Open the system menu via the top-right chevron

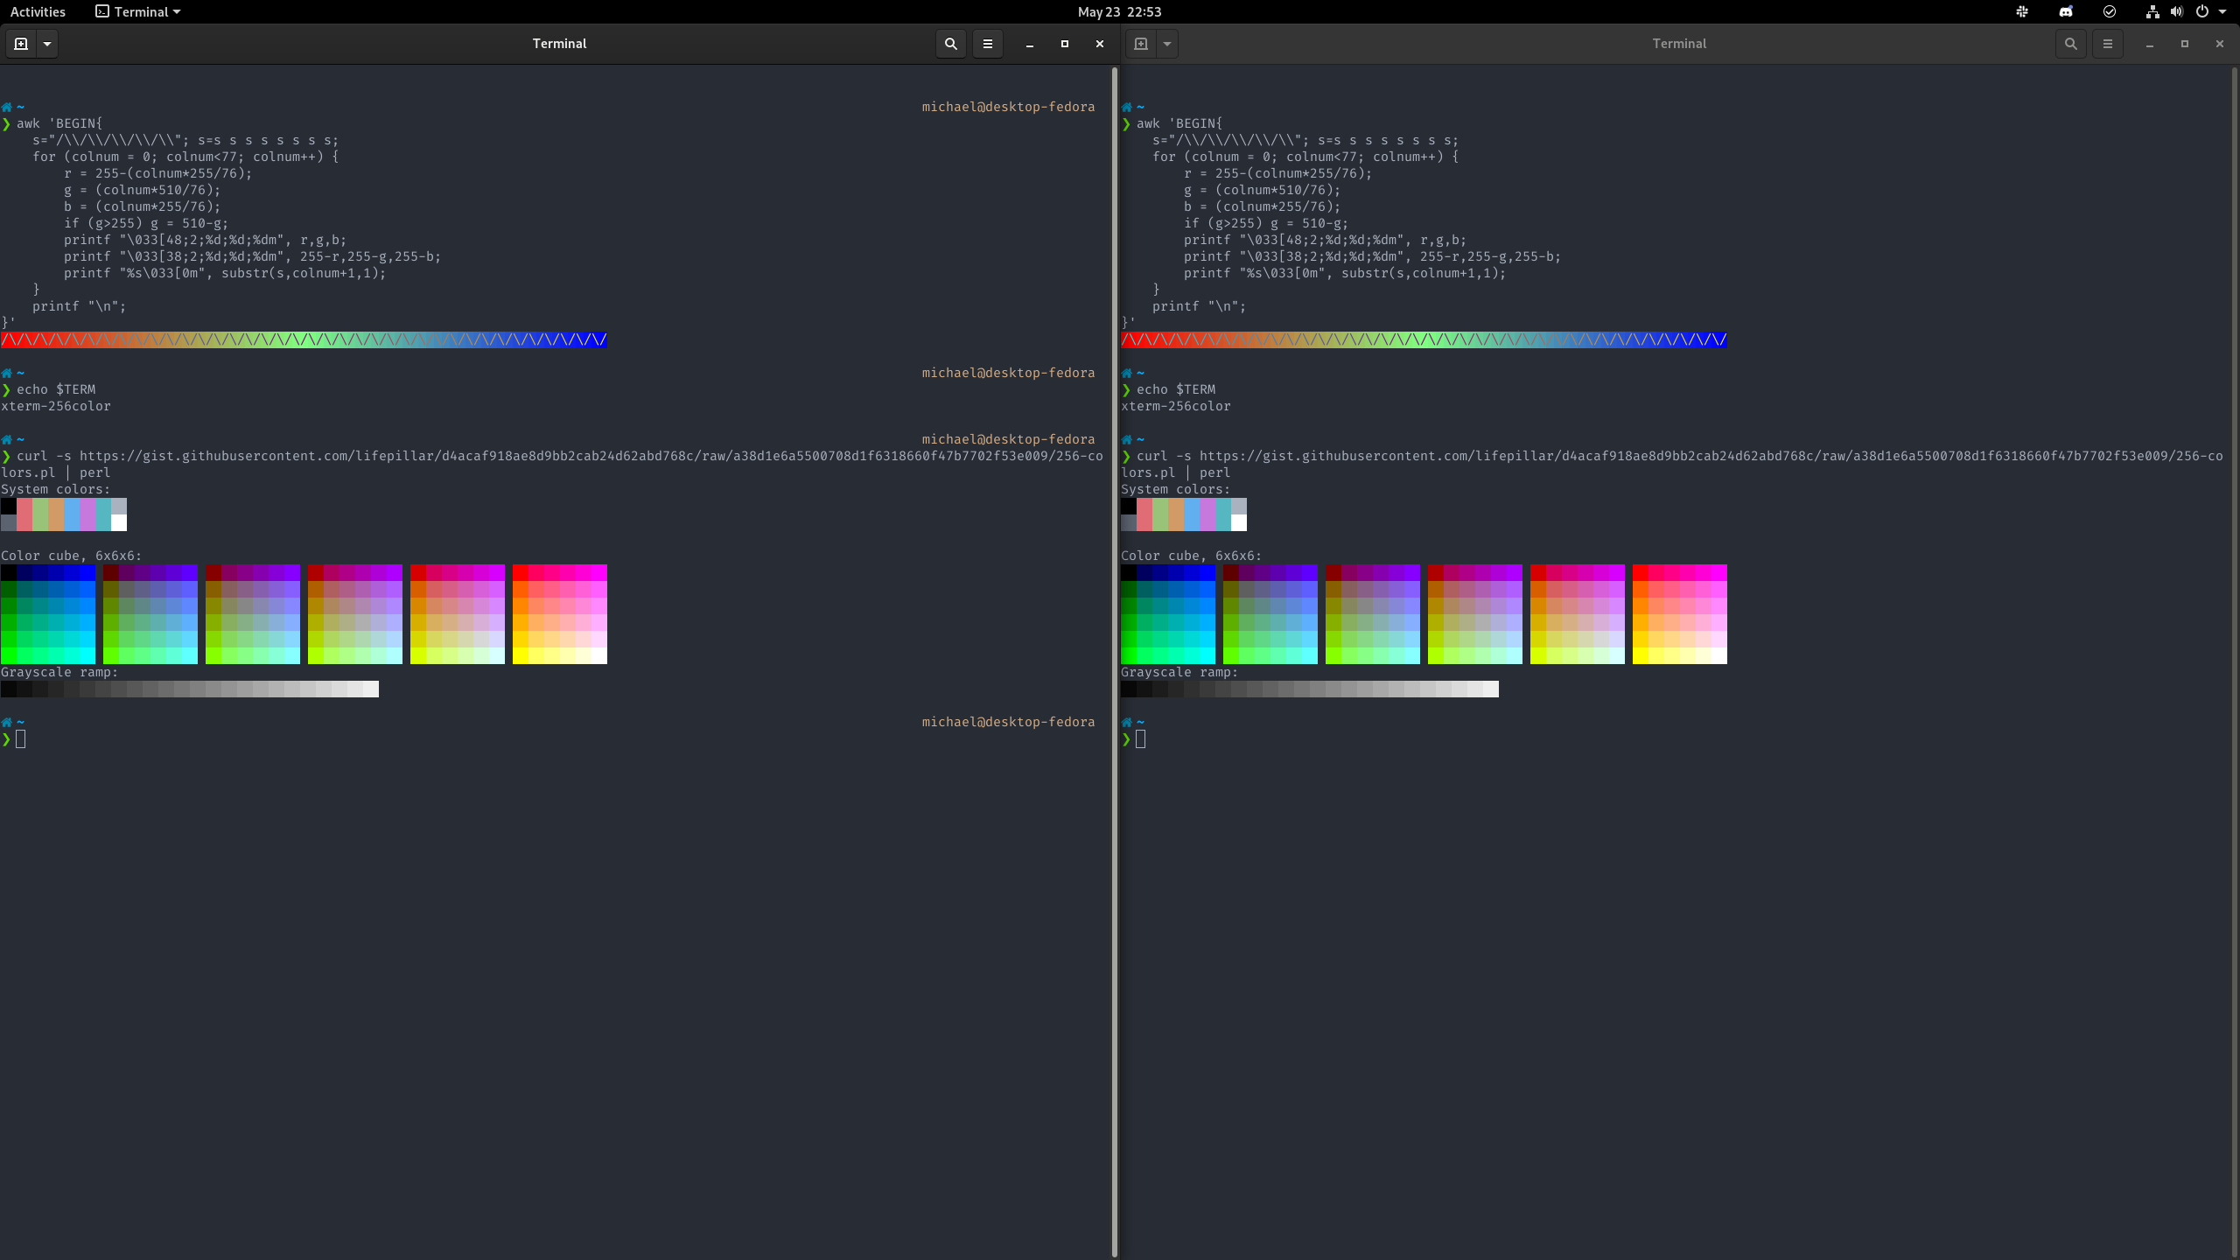[2224, 11]
